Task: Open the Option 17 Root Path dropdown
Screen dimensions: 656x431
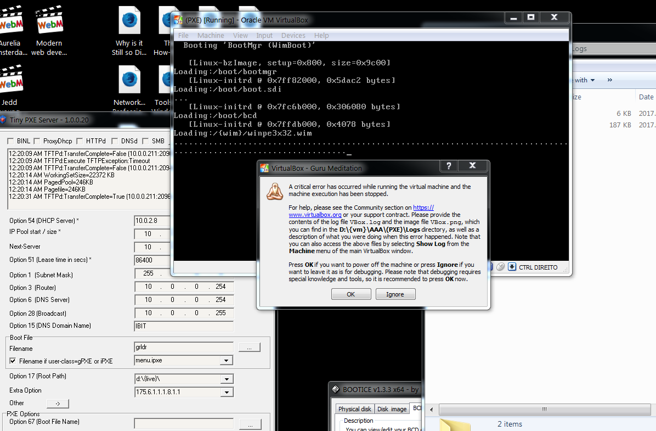Action: pos(227,379)
